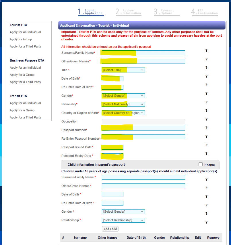Click help icon beside Passport Expiry Date
The width and height of the screenshot is (231, 245).
point(206,154)
